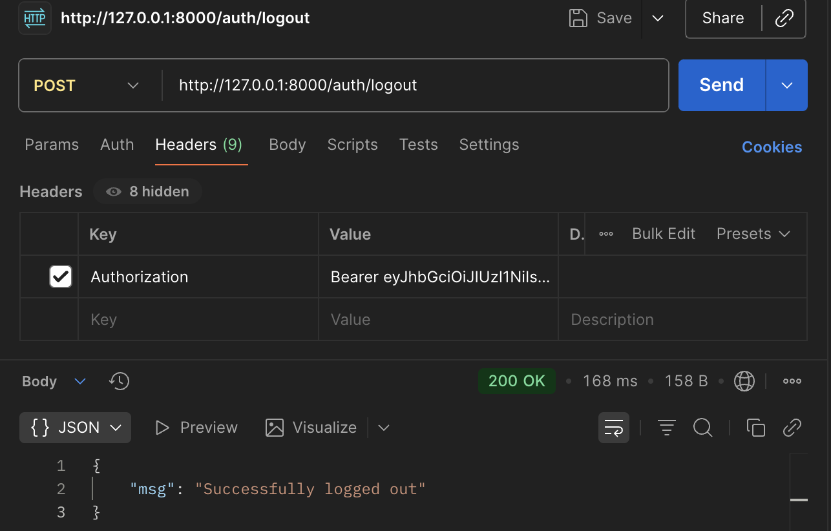The image size is (831, 531).
Task: Click the network globe icon
Action: pos(744,381)
